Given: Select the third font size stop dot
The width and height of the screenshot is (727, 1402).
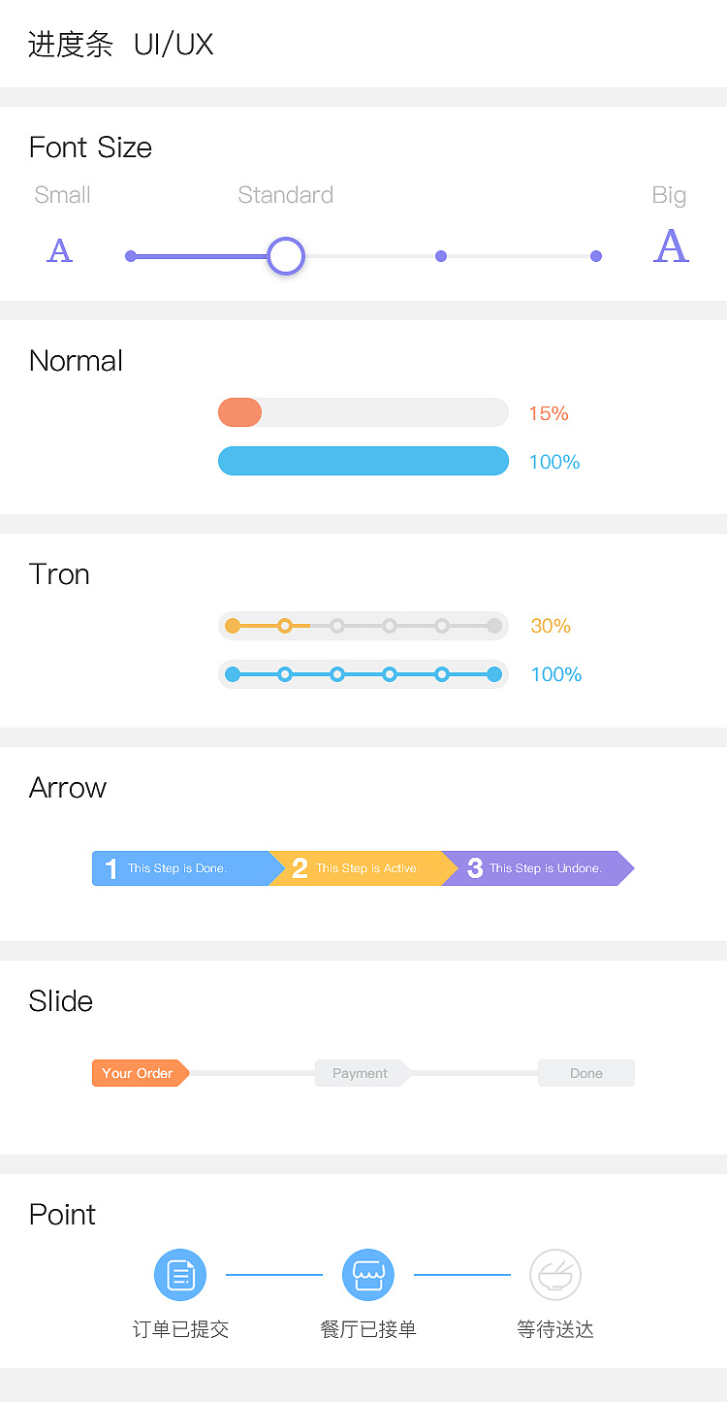Looking at the screenshot, I should (x=441, y=256).
